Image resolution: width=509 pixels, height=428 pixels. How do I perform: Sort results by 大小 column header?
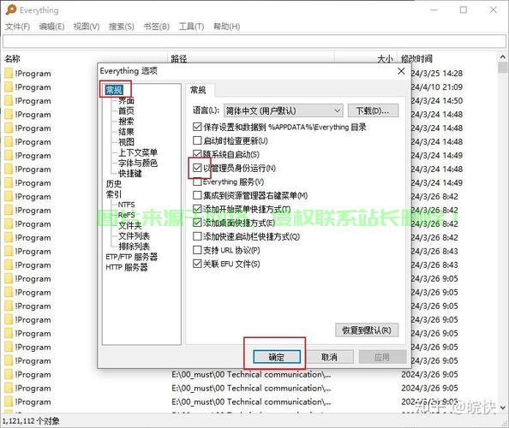385,59
